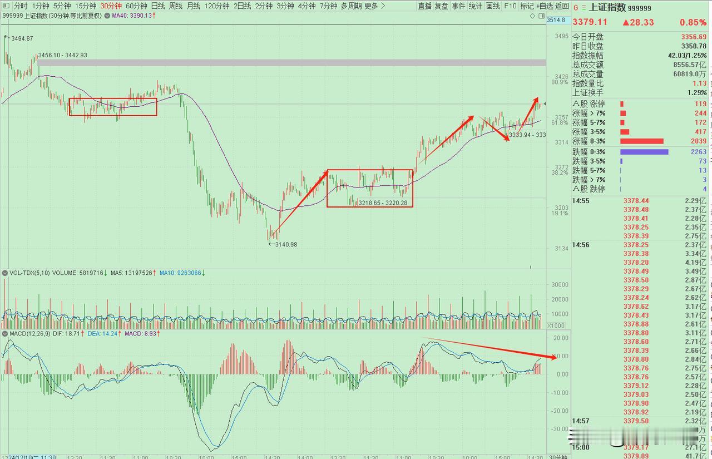This screenshot has width=712, height=459.
Task: Click the 3494.87 high price label
Action: [x=22, y=38]
